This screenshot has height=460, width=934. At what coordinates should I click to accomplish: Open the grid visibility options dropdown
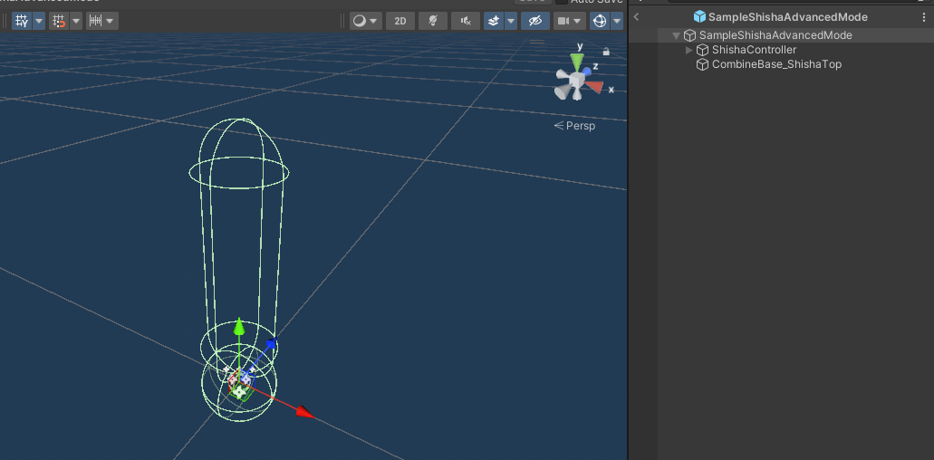click(x=39, y=22)
